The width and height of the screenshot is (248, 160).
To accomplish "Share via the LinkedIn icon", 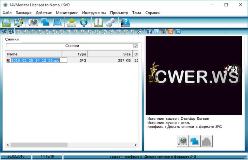I will [178, 31].
